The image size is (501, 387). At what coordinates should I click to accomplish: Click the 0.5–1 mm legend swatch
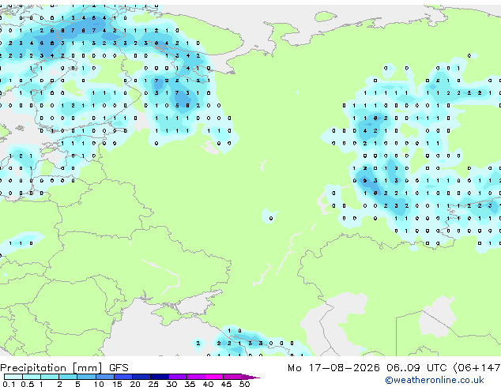[32, 377]
